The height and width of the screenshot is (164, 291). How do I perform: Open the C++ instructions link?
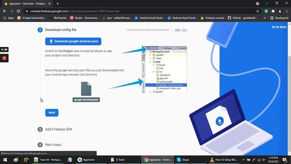185,30
